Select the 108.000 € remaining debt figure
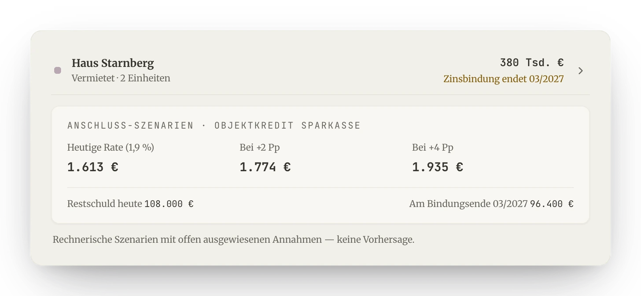641x296 pixels. pos(169,204)
